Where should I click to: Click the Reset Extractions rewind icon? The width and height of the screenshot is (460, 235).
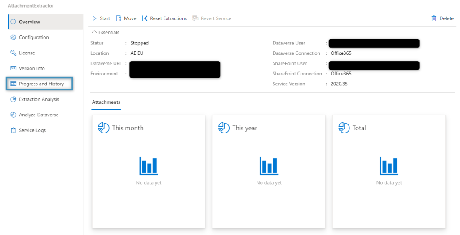(145, 18)
